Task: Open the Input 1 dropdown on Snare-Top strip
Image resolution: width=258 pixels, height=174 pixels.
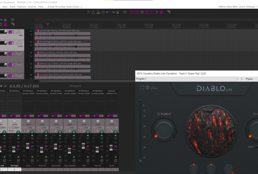Action: coord(56,128)
